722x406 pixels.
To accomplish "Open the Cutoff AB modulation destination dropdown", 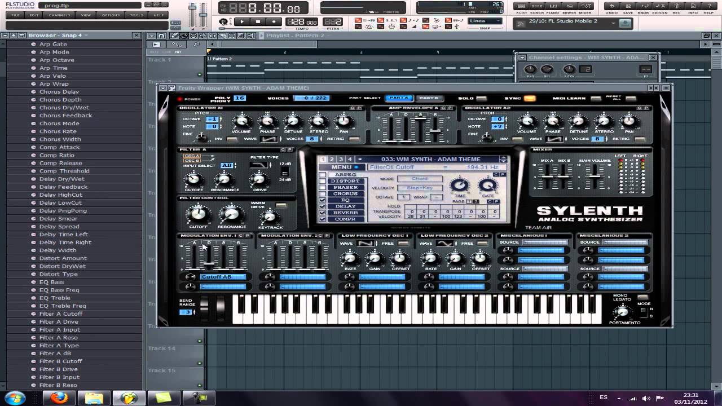I will (x=223, y=277).
